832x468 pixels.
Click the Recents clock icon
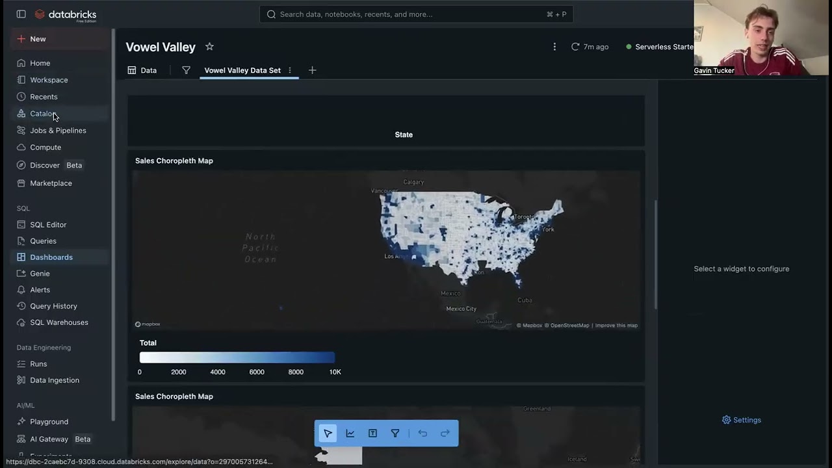tap(21, 97)
